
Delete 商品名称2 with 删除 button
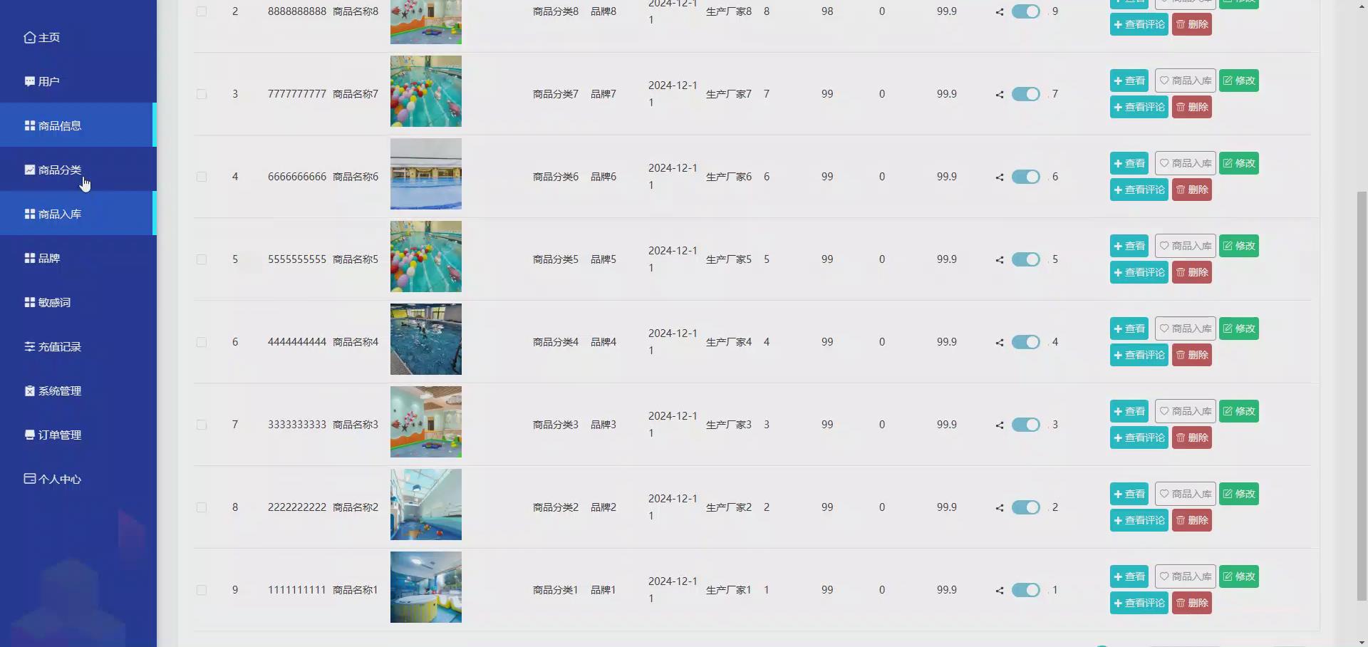(1192, 520)
